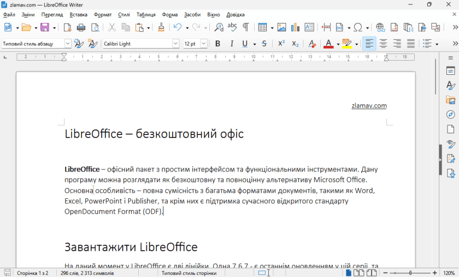Open Print Preview icon
The image size is (459, 277).
tap(95, 27)
